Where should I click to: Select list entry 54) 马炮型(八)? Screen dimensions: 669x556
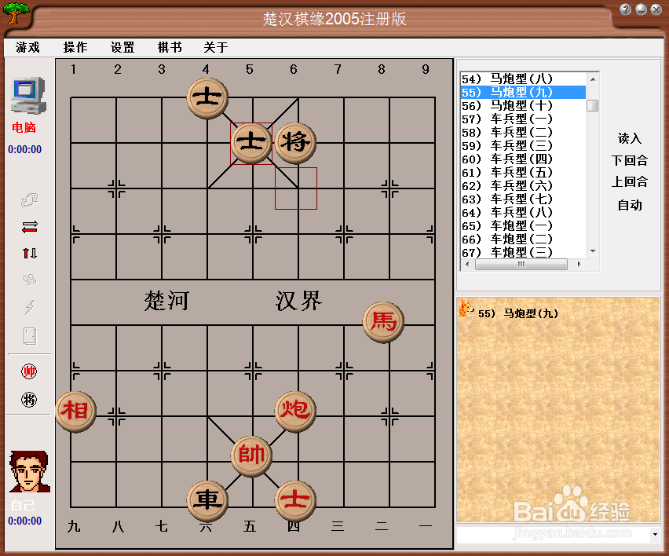coord(524,79)
